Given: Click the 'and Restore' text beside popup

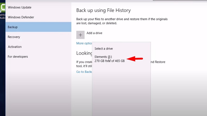Looking at the screenshot, I should point(158,62).
